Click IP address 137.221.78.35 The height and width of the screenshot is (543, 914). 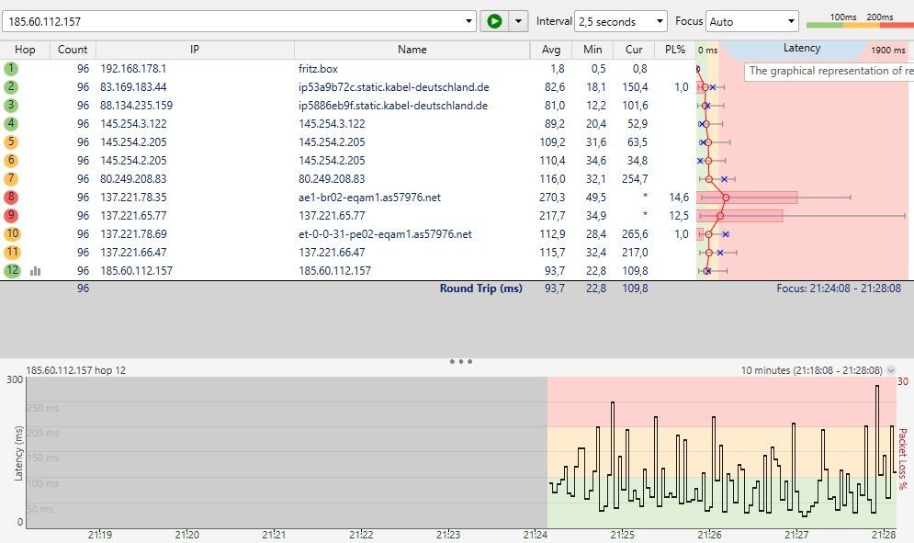pos(133,198)
